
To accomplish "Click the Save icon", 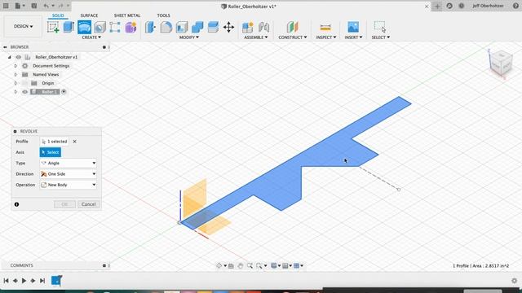I will click(x=34, y=6).
